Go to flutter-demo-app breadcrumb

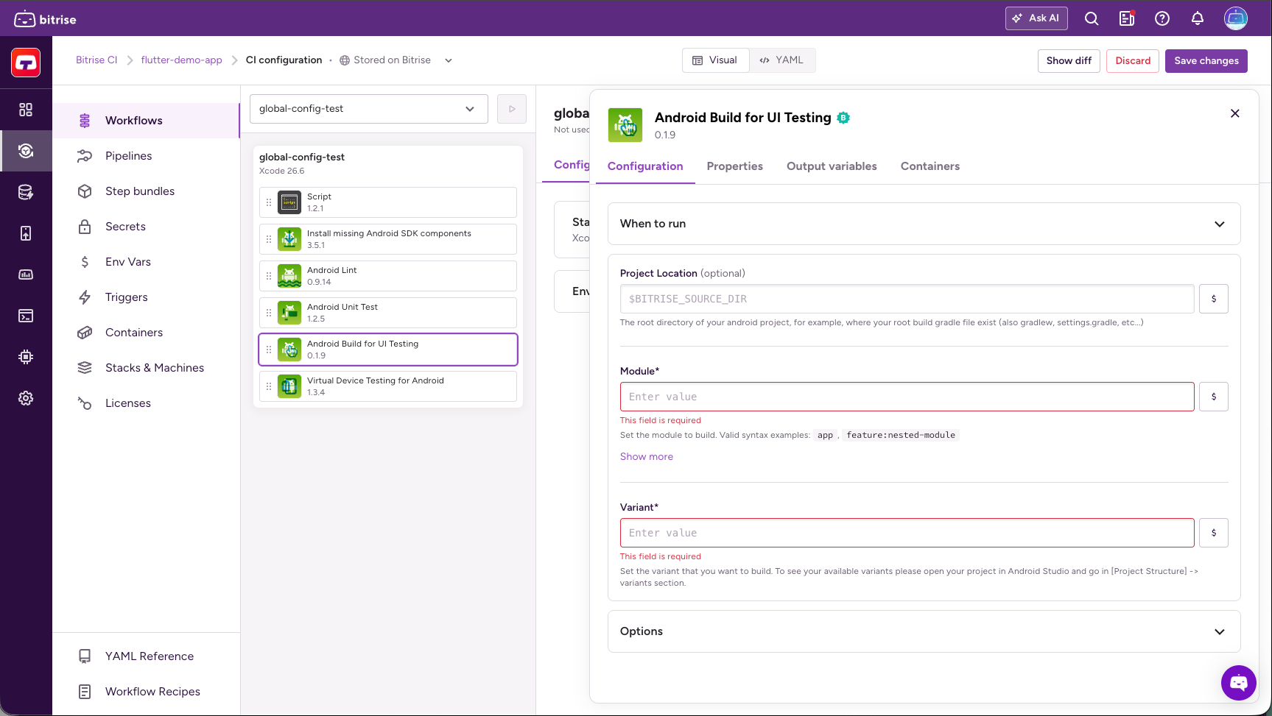pos(181,60)
